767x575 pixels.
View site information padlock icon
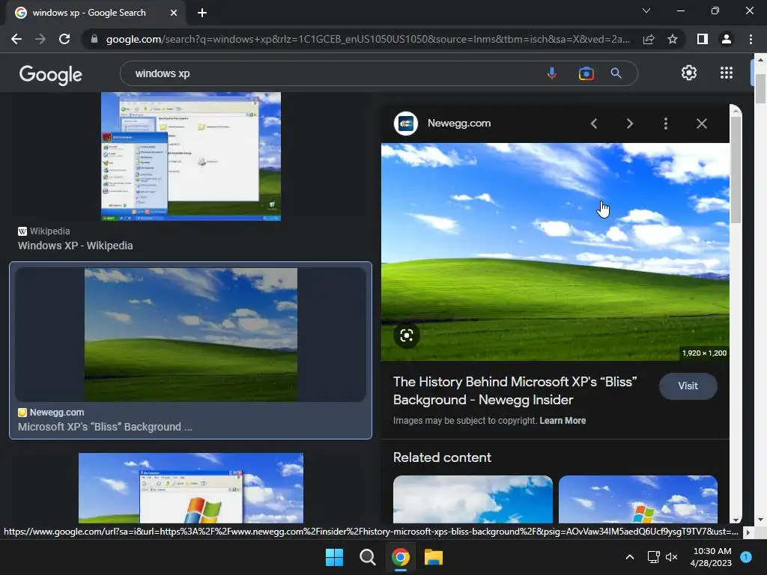94,39
